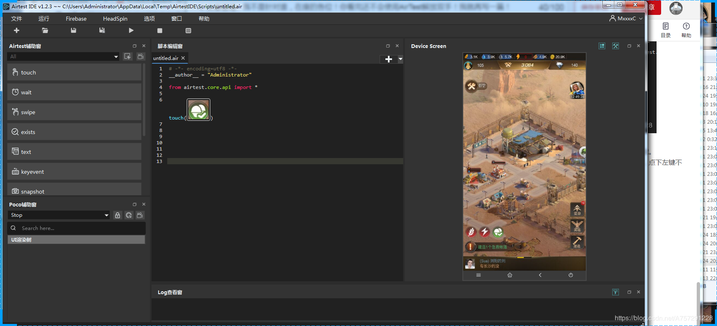
Task: Save the script with floppy icon
Action: point(73,31)
